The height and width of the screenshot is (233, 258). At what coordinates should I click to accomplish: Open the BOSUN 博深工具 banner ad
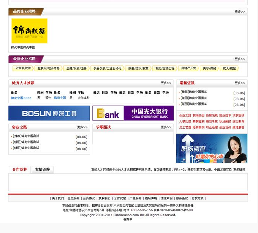tap(49, 113)
